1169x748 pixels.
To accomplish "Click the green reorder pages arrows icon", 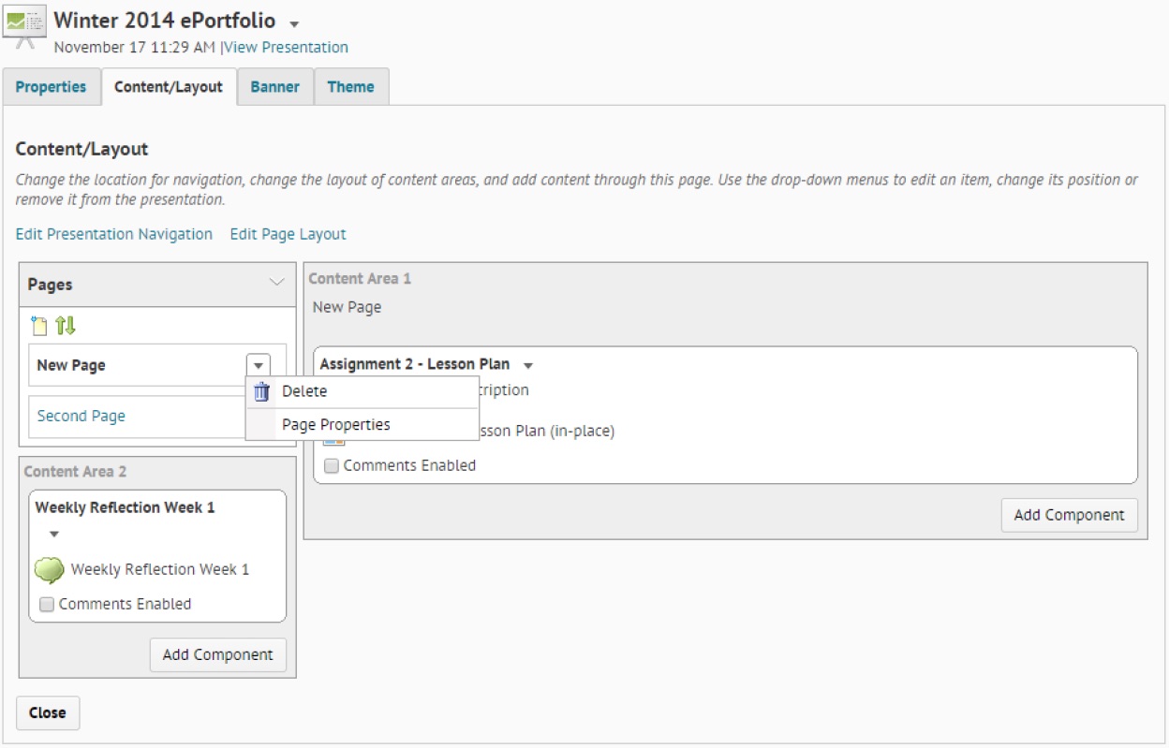I will click(66, 326).
